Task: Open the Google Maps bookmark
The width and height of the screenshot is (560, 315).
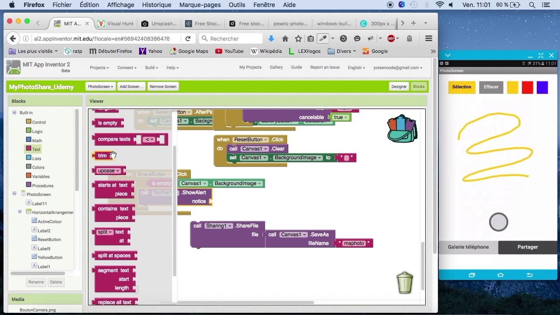Action: point(189,51)
